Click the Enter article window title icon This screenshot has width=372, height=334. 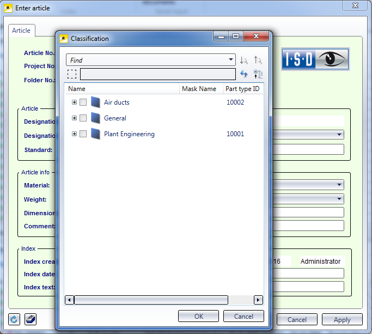[x=8, y=8]
